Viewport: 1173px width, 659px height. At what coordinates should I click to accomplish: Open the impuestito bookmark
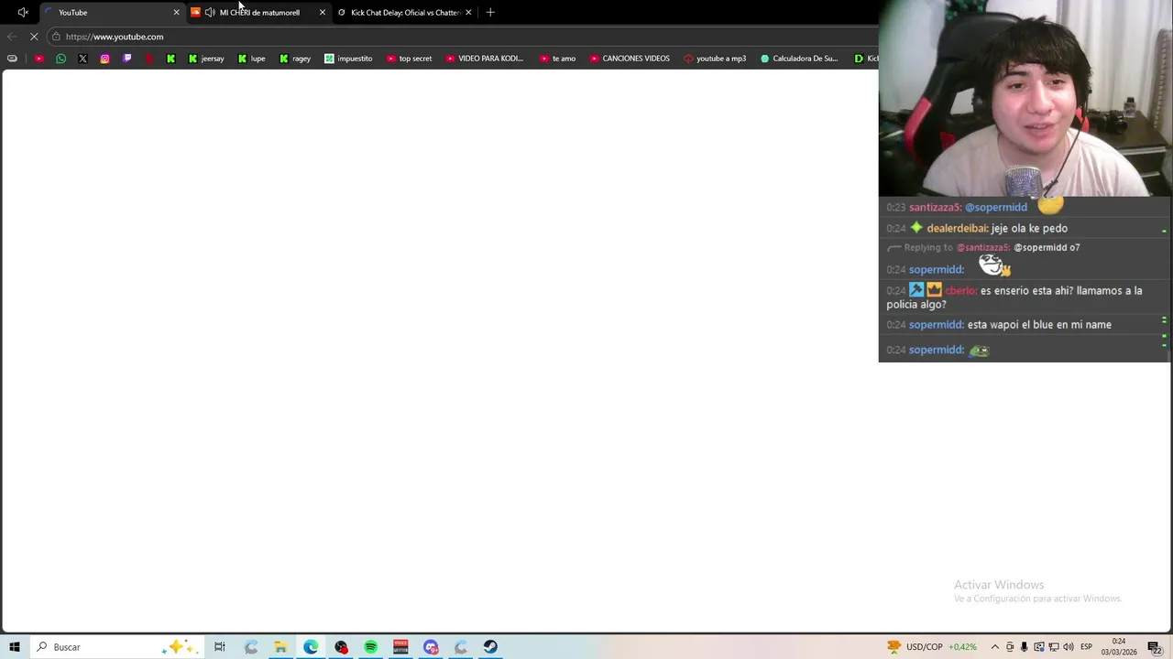[348, 59]
